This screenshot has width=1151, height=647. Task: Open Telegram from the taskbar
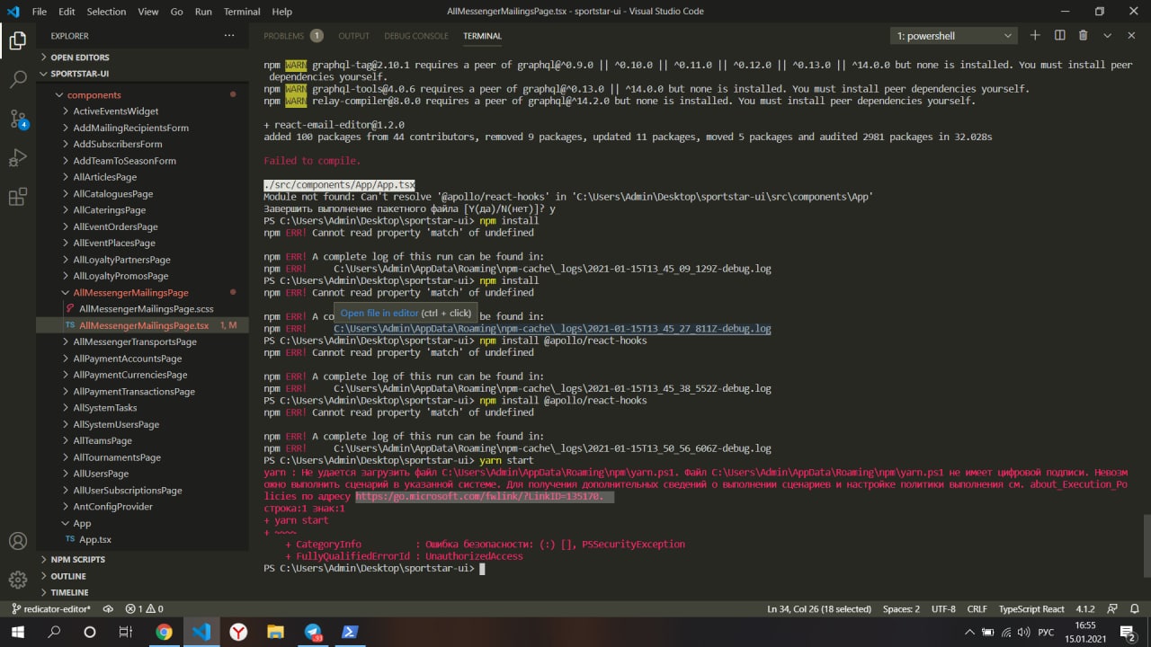313,632
